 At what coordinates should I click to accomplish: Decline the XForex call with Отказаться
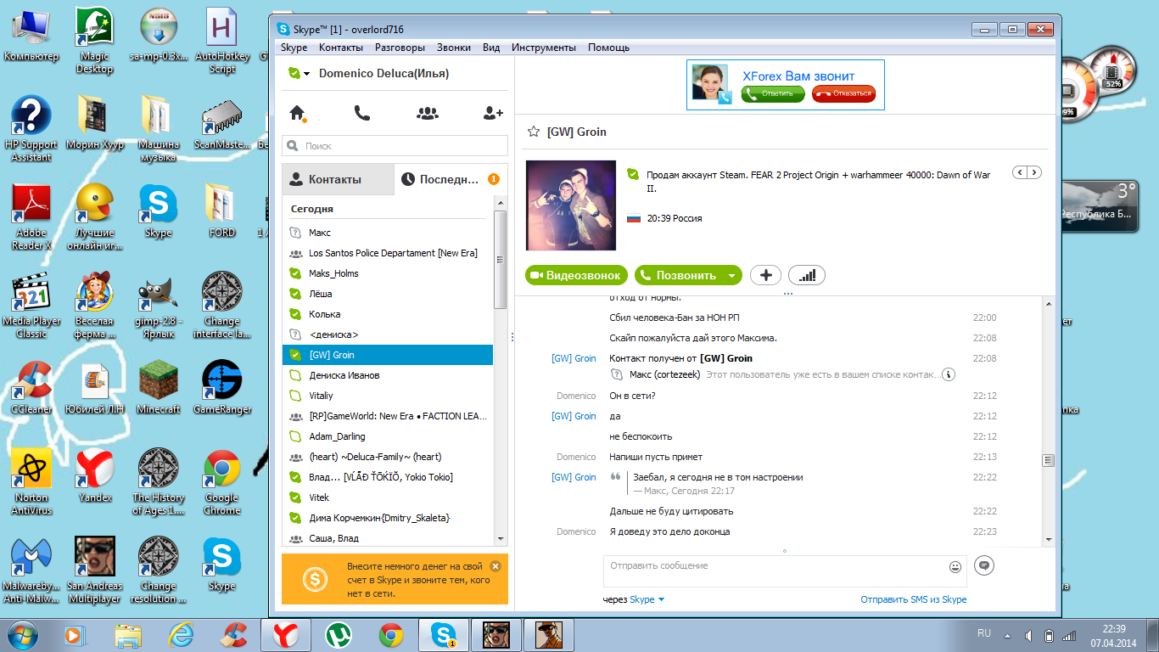click(x=843, y=93)
